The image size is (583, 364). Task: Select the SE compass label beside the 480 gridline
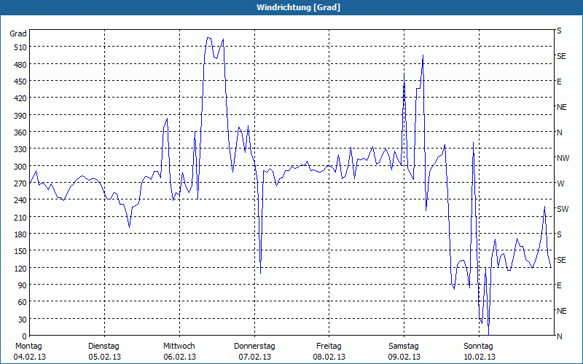click(561, 57)
